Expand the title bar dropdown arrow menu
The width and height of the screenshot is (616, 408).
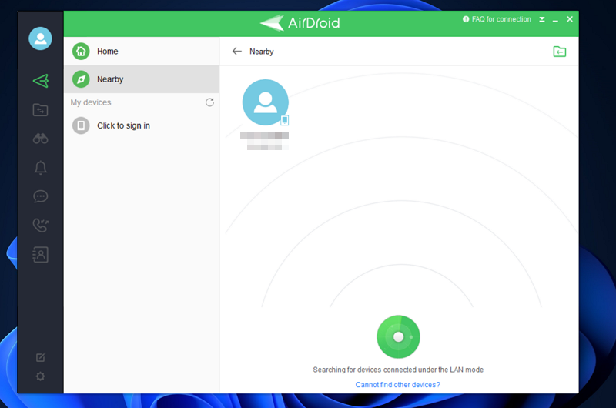click(x=542, y=19)
